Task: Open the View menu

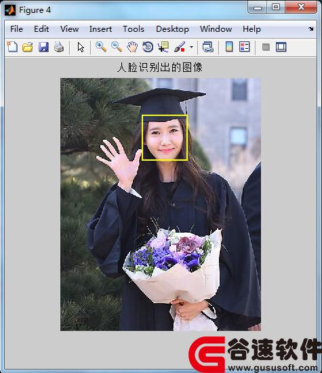Action: [69, 29]
